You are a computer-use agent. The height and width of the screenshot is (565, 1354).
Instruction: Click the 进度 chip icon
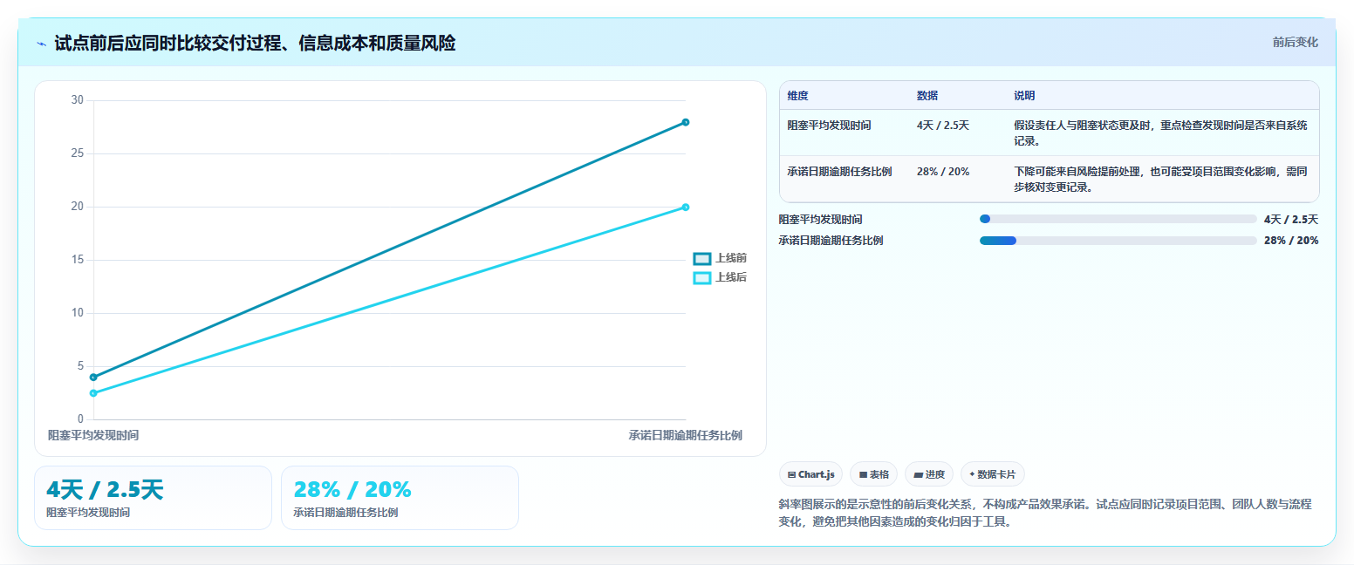[918, 475]
